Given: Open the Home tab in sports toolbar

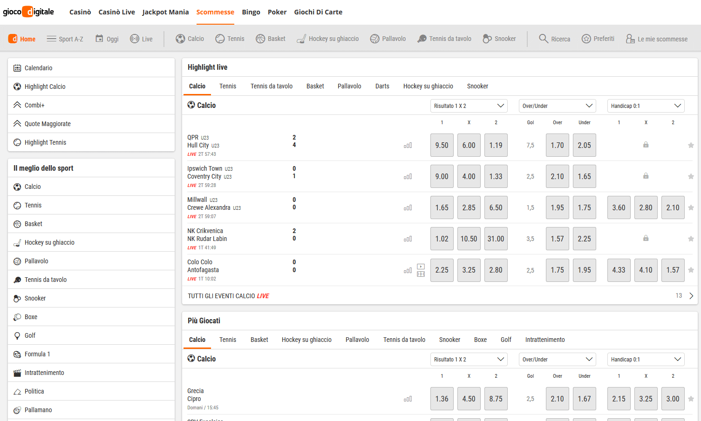Looking at the screenshot, I should pyautogui.click(x=22, y=39).
